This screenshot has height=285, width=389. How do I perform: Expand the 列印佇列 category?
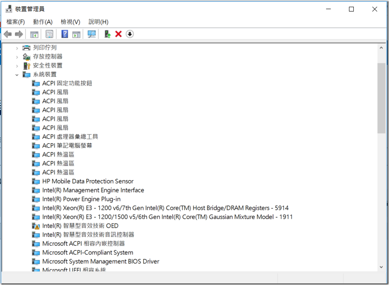coord(17,48)
